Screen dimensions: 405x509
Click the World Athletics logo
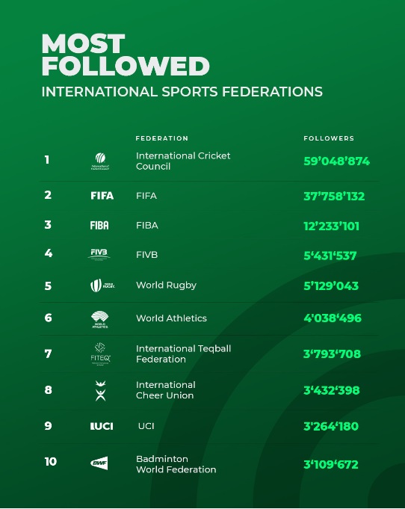100,320
